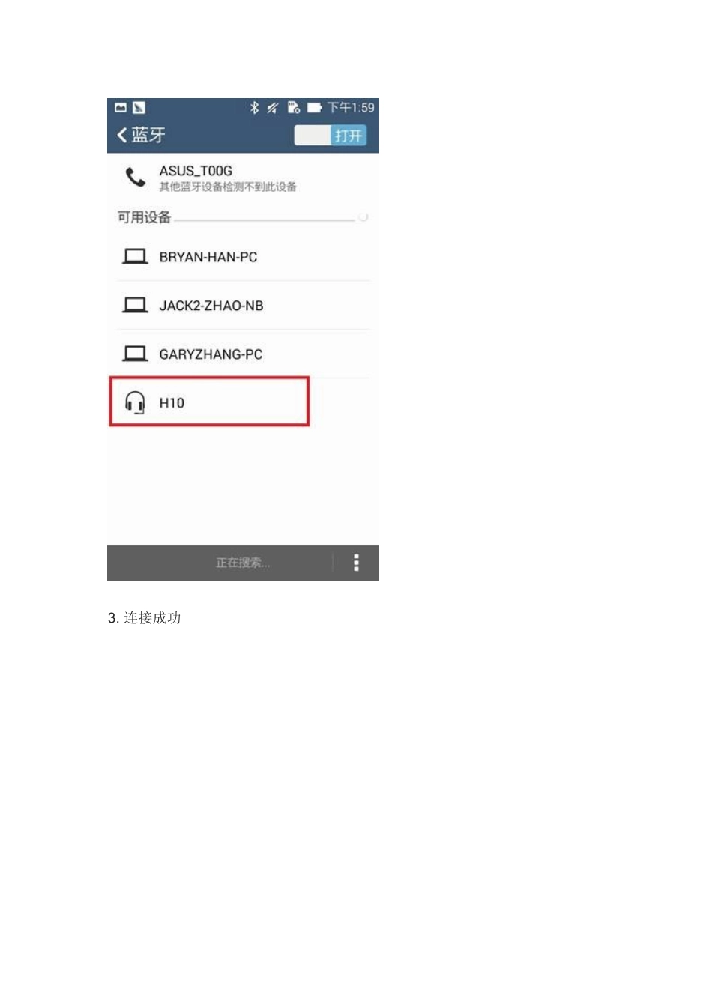Choose JACK2-ZHAO-NB device entry
The width and height of the screenshot is (712, 1007).
point(243,306)
